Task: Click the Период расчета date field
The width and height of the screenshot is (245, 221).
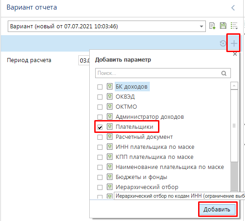Action: coord(84,60)
